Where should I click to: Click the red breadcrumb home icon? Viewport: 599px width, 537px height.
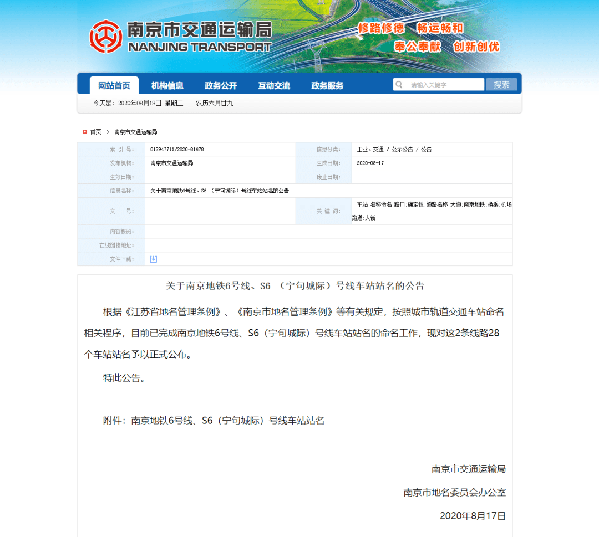click(x=85, y=132)
